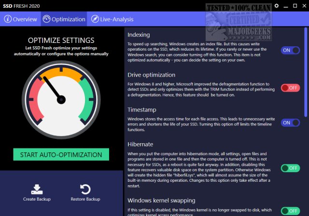Click the Overview info icon
This screenshot has width=309, height=216.
pyautogui.click(x=8, y=19)
